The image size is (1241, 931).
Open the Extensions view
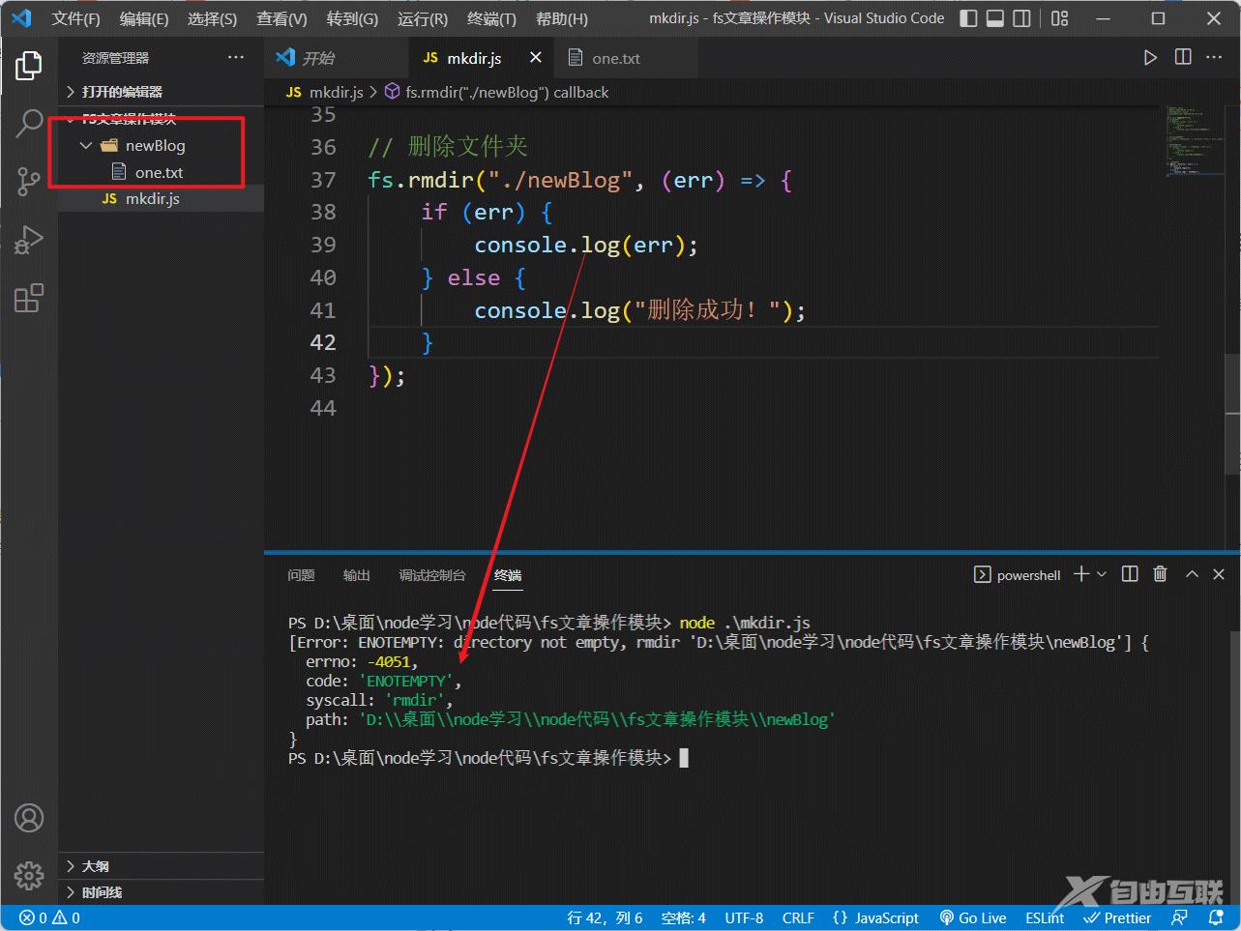click(x=29, y=298)
